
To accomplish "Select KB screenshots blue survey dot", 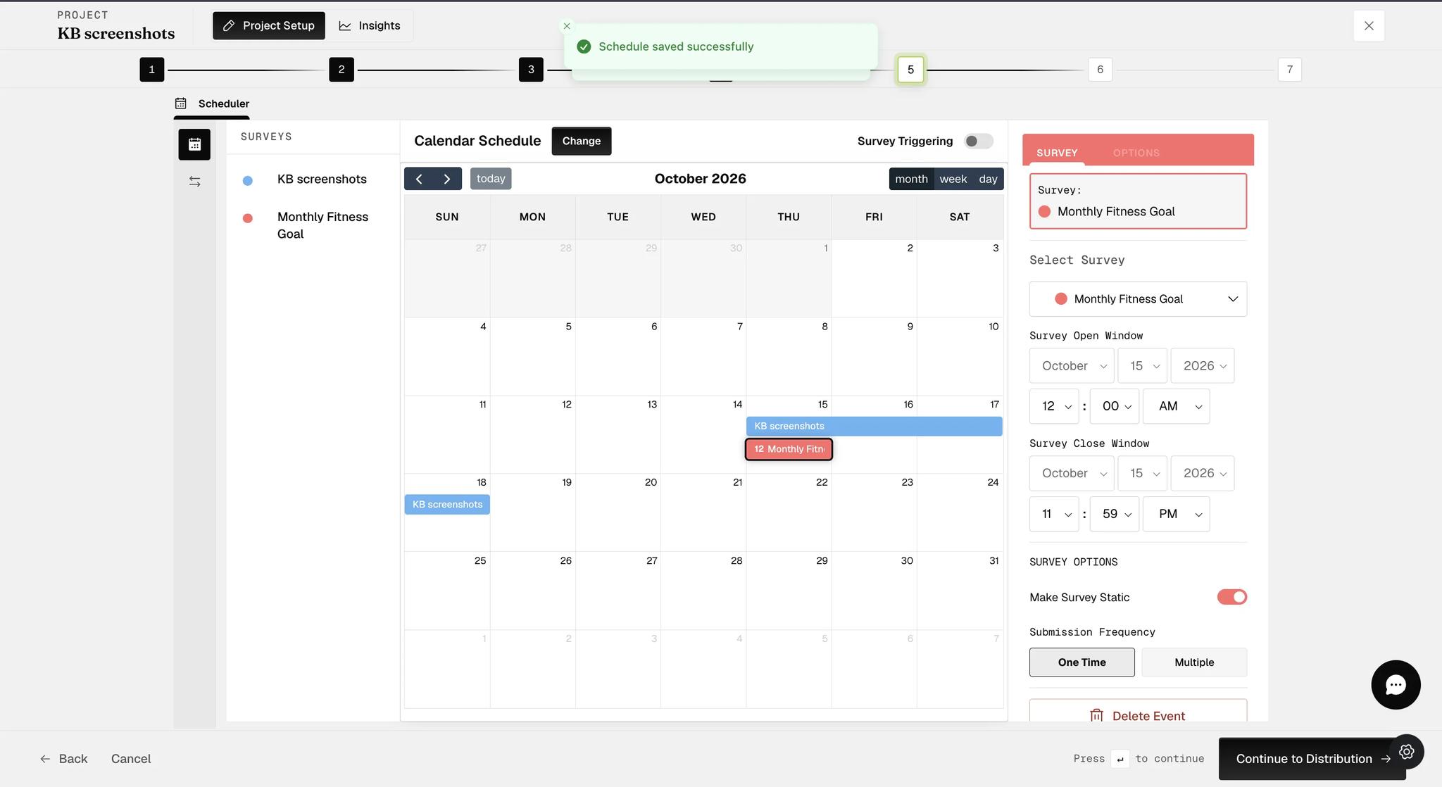I will [247, 180].
